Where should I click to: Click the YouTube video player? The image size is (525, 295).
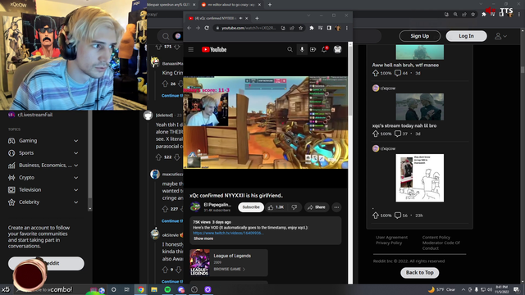tap(266, 122)
